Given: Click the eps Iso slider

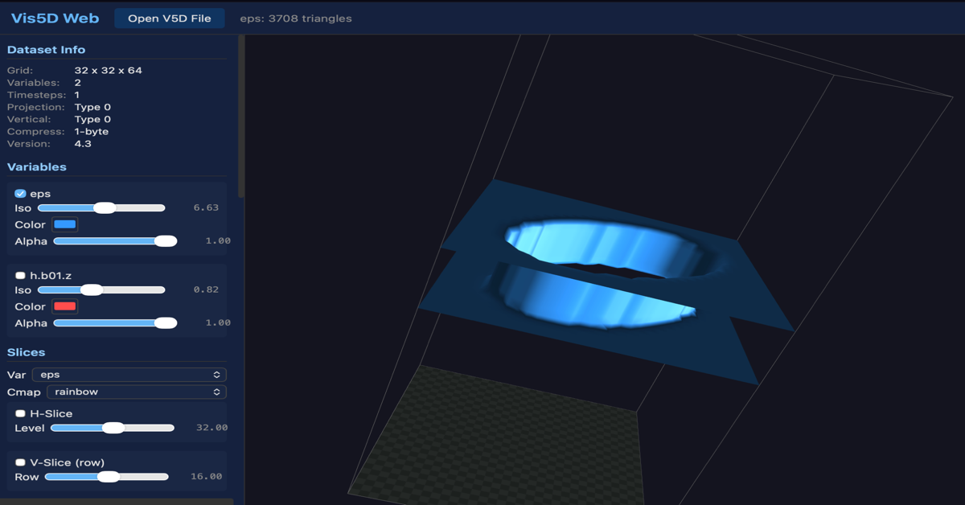Looking at the screenshot, I should pyautogui.click(x=101, y=208).
